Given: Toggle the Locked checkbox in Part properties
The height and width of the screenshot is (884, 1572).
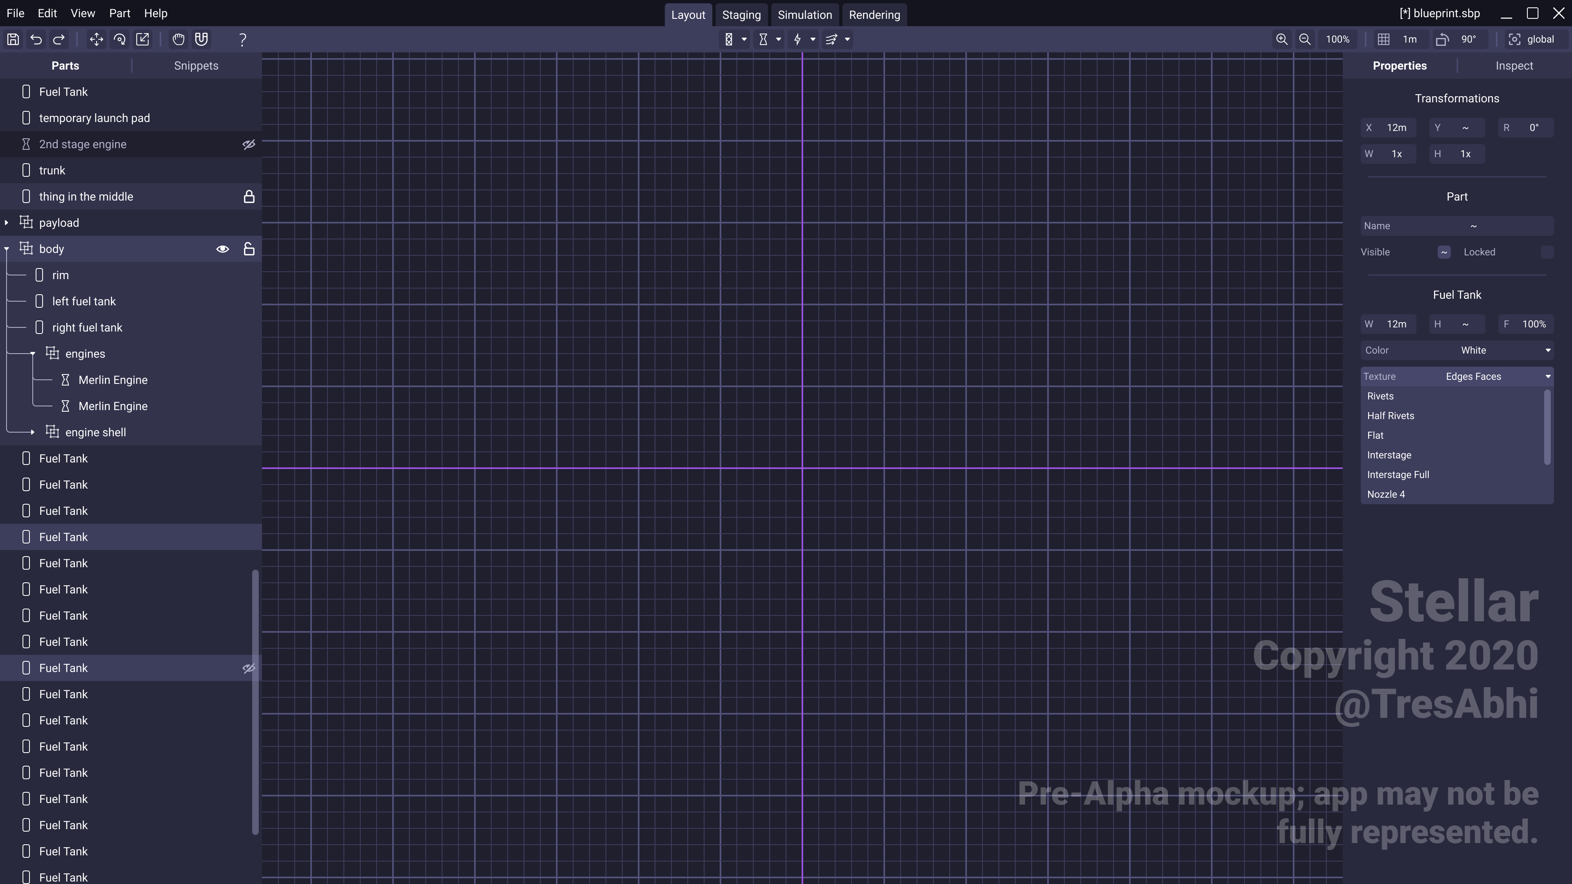Looking at the screenshot, I should pyautogui.click(x=1546, y=252).
